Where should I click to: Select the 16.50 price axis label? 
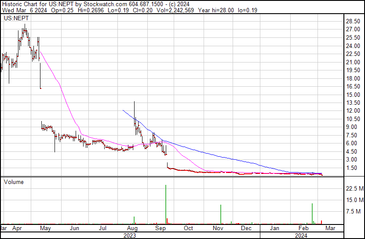coord(353,86)
